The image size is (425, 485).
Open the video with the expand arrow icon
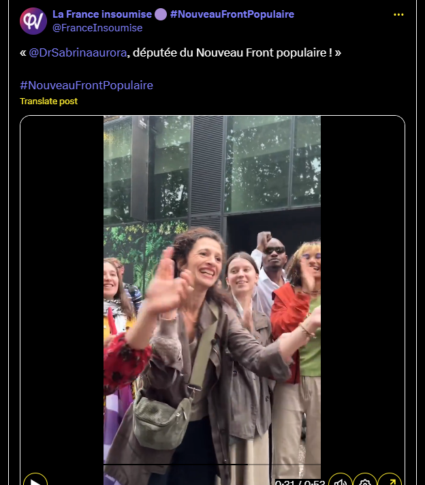pos(390,480)
